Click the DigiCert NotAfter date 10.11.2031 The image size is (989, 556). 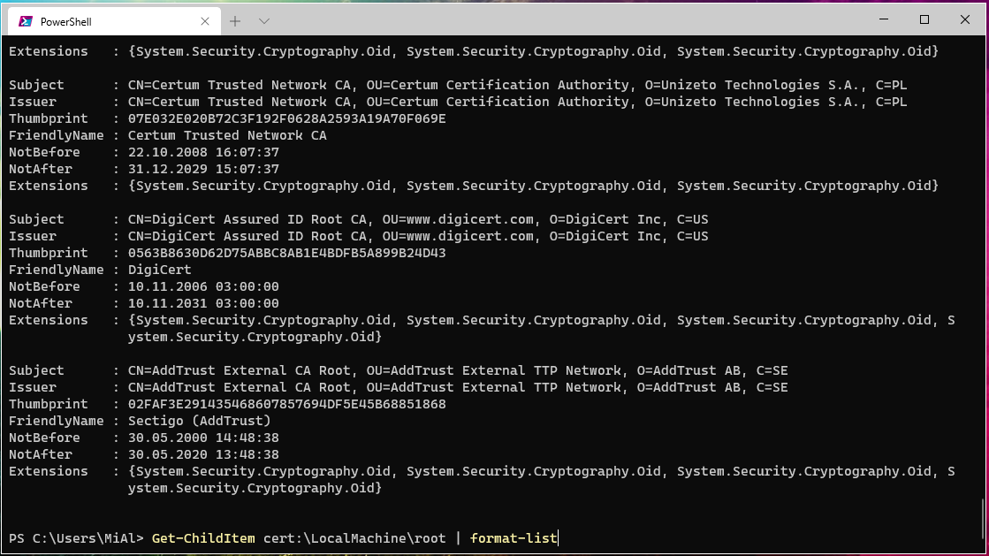tap(203, 303)
